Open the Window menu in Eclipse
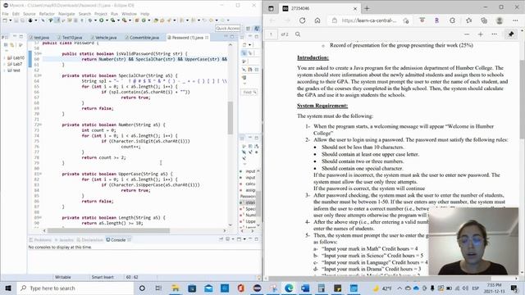 (129, 14)
